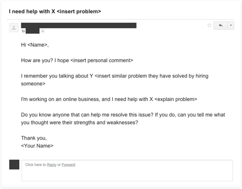Open the More options arrow beside reply
Image resolution: width=242 pixels, height=189 pixels.
point(231,25)
